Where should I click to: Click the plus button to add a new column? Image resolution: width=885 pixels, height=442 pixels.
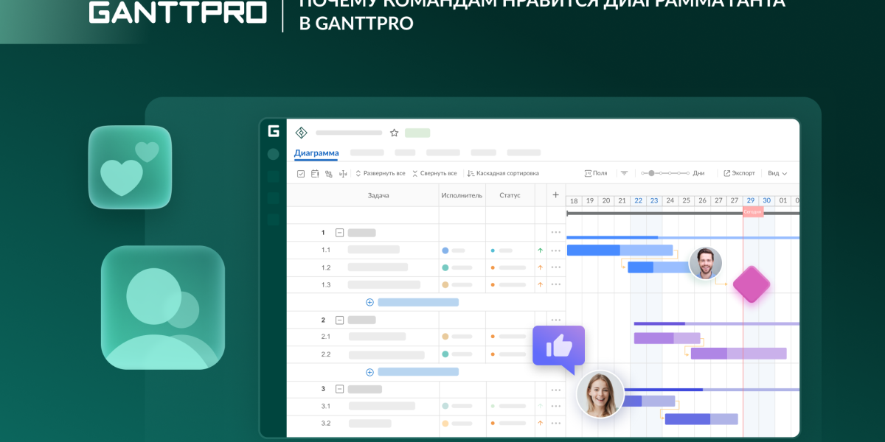click(555, 194)
